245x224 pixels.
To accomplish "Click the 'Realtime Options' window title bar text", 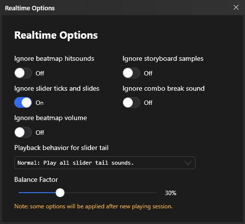I will [x=30, y=8].
